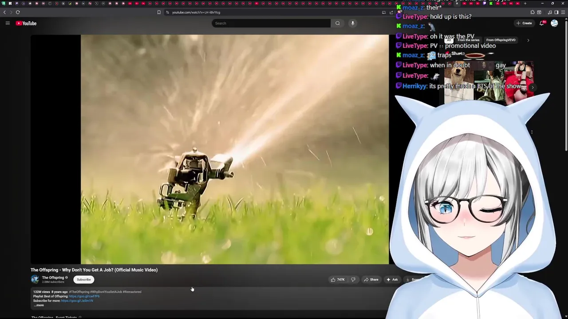The width and height of the screenshot is (568, 319).
Task: Click the #WhyDontYouGetAJob hashtag
Action: tap(106, 292)
